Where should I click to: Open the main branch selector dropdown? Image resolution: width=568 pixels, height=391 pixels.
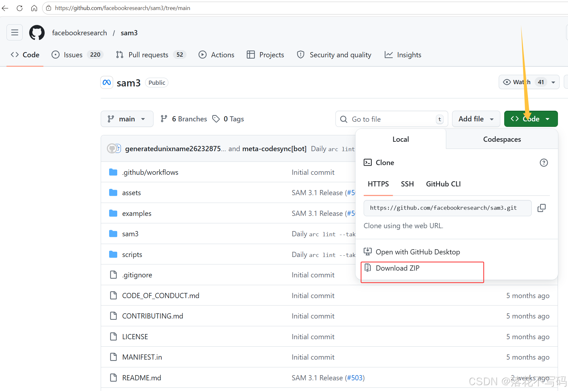[127, 119]
